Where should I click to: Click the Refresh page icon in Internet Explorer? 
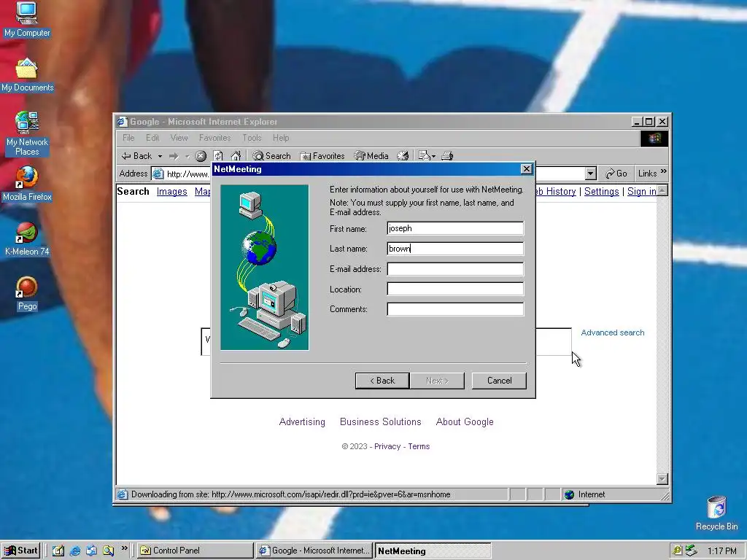tap(218, 156)
